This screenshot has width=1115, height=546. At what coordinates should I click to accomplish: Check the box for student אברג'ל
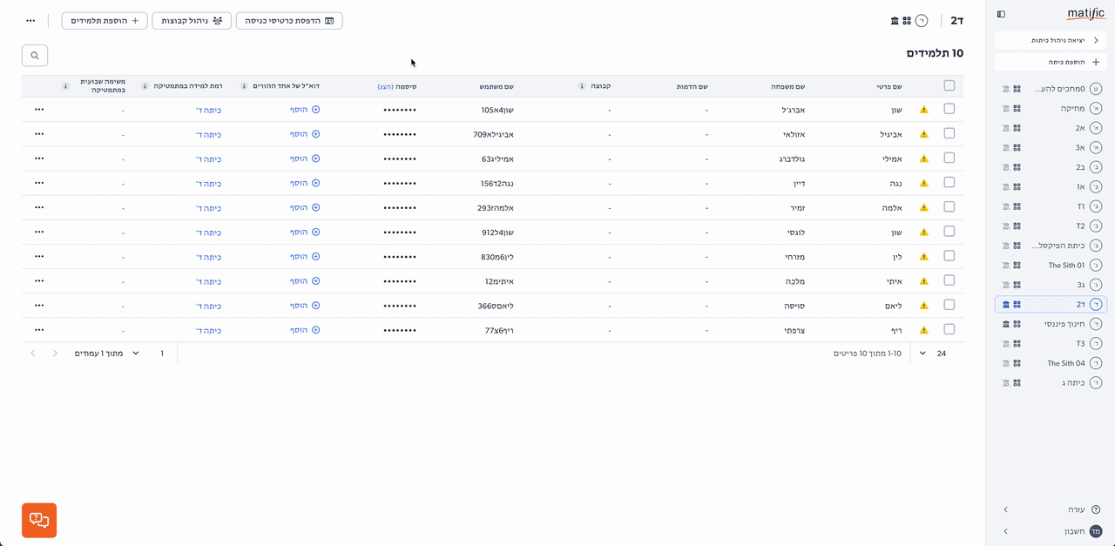tap(949, 109)
